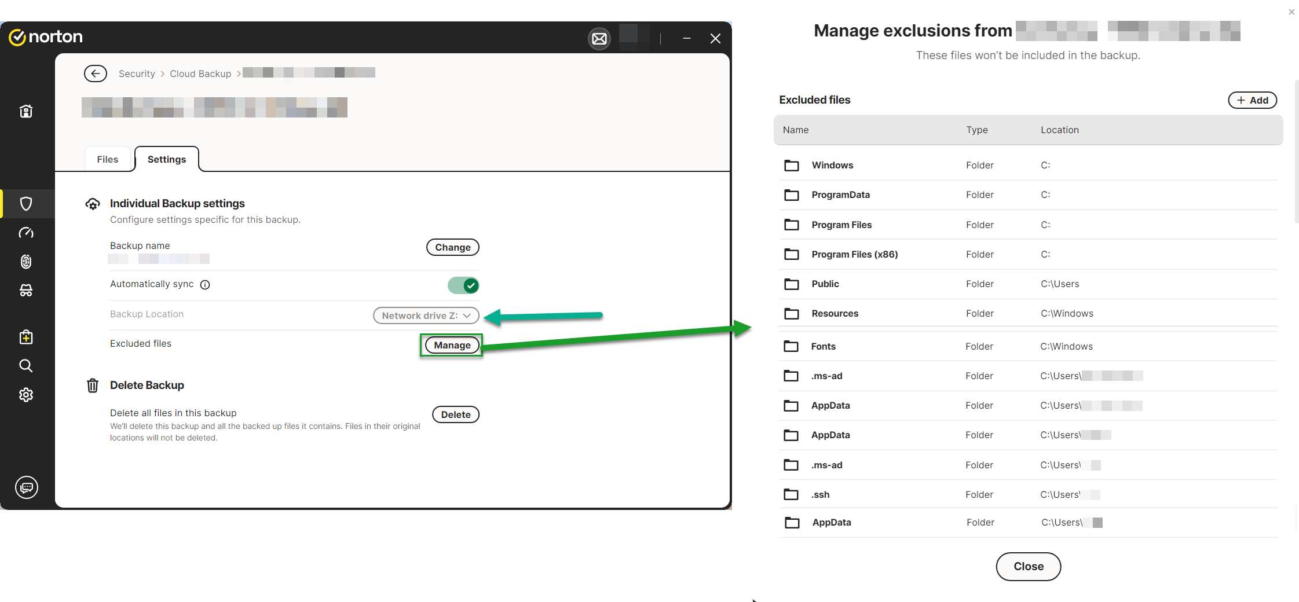Click the .ssh folder icon

click(x=791, y=494)
